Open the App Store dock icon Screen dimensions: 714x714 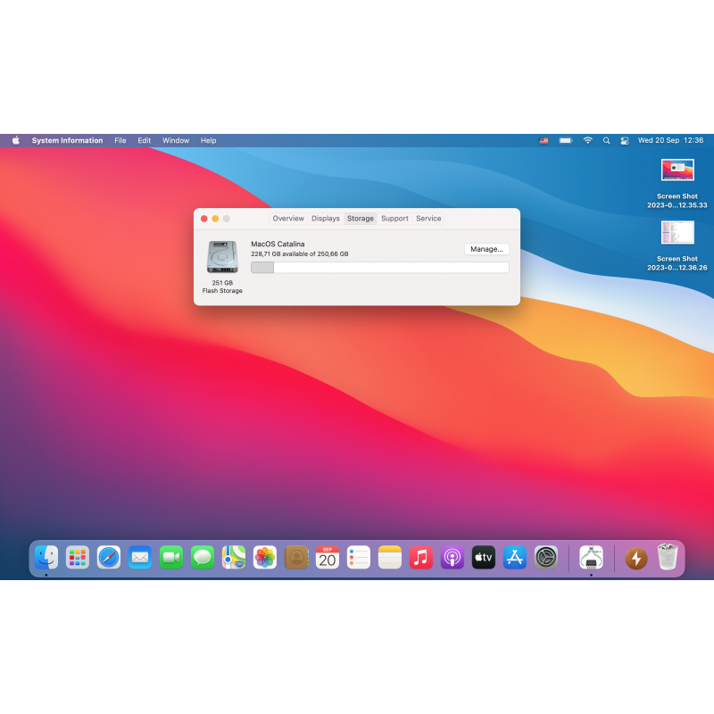click(514, 558)
